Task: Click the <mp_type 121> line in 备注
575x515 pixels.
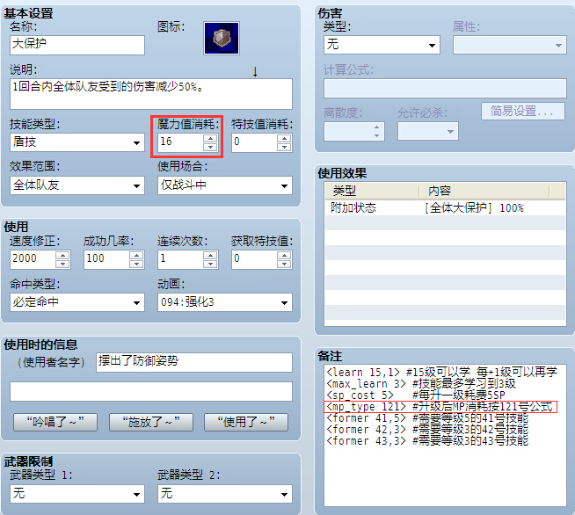Action: 440,407
